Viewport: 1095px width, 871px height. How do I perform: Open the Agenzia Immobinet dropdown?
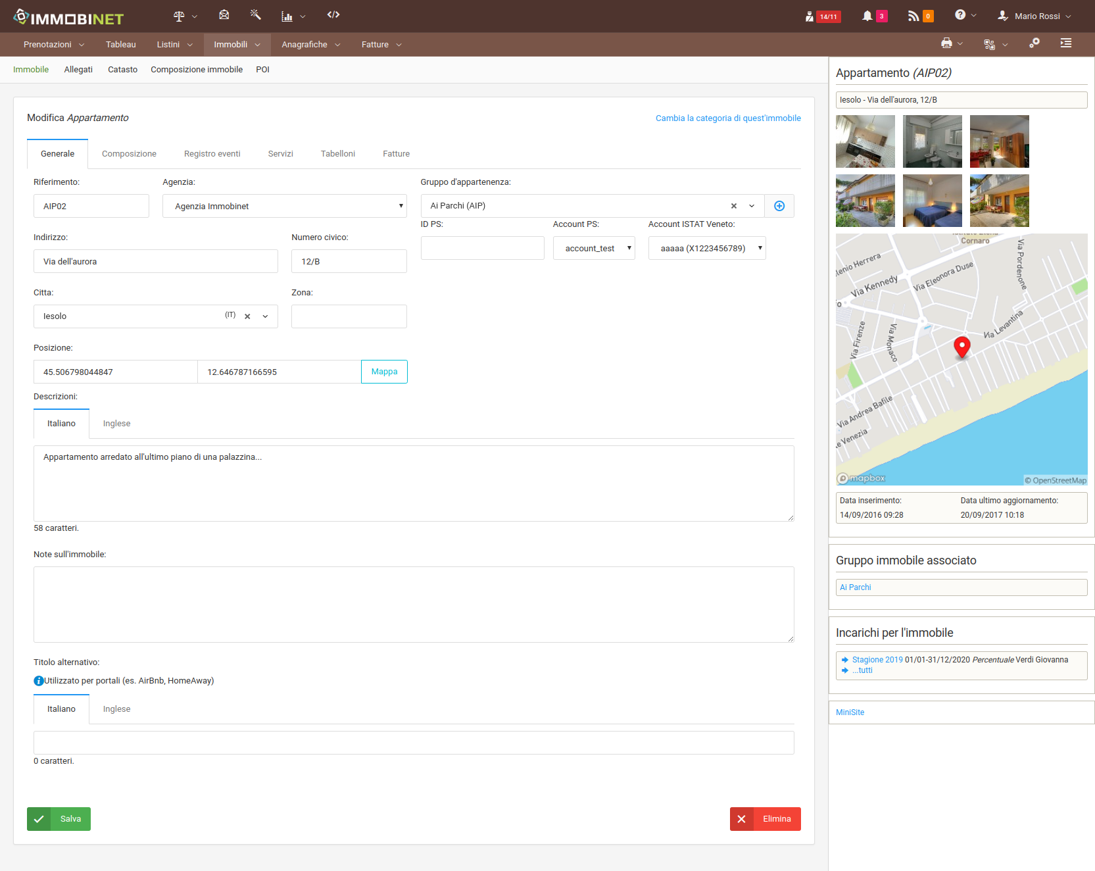click(x=285, y=206)
